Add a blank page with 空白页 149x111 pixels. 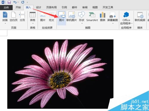pyautogui.click(x=14, y=17)
